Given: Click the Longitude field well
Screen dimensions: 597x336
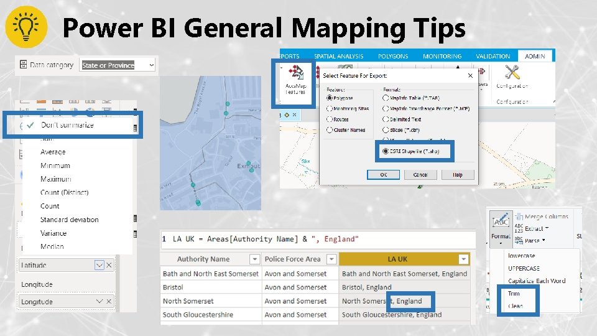Looking at the screenshot, I should (66, 301).
